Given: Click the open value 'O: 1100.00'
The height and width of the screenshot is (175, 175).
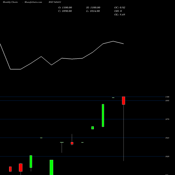Looking at the screenshot, I should [65, 8].
